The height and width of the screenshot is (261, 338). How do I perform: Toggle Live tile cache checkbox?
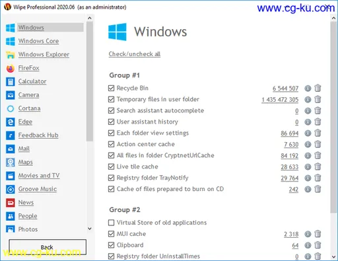click(112, 167)
